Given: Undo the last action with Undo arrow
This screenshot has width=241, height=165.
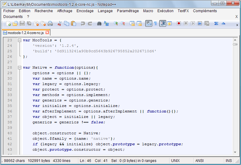Looking at the screenshot, I should click(83, 23).
